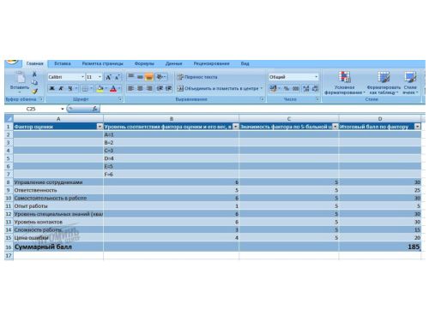This screenshot has height=321, width=429.
Task: Select total cell with value 185
Action: point(380,247)
